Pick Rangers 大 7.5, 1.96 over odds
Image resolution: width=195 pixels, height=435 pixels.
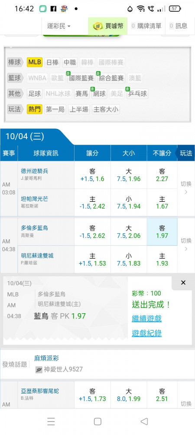click(129, 175)
